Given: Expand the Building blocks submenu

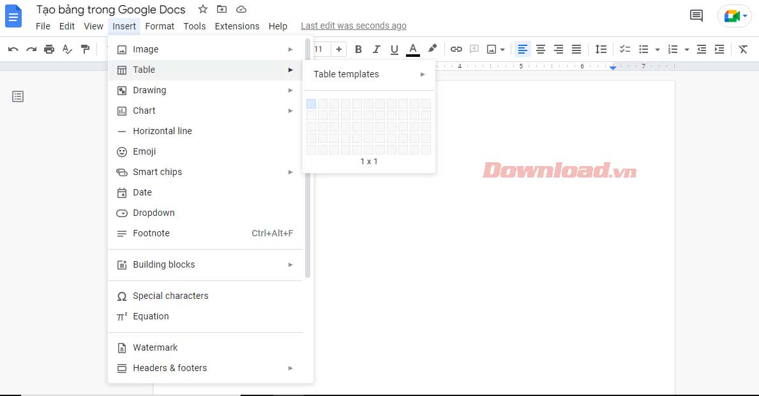Looking at the screenshot, I should coord(164,264).
